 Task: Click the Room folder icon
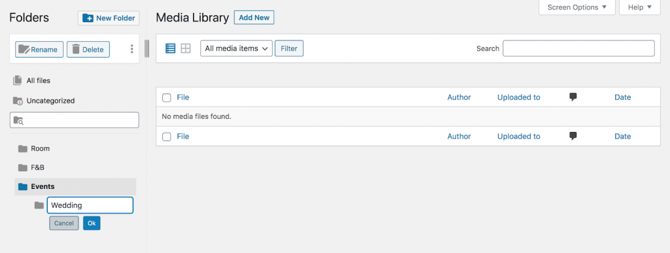click(23, 148)
